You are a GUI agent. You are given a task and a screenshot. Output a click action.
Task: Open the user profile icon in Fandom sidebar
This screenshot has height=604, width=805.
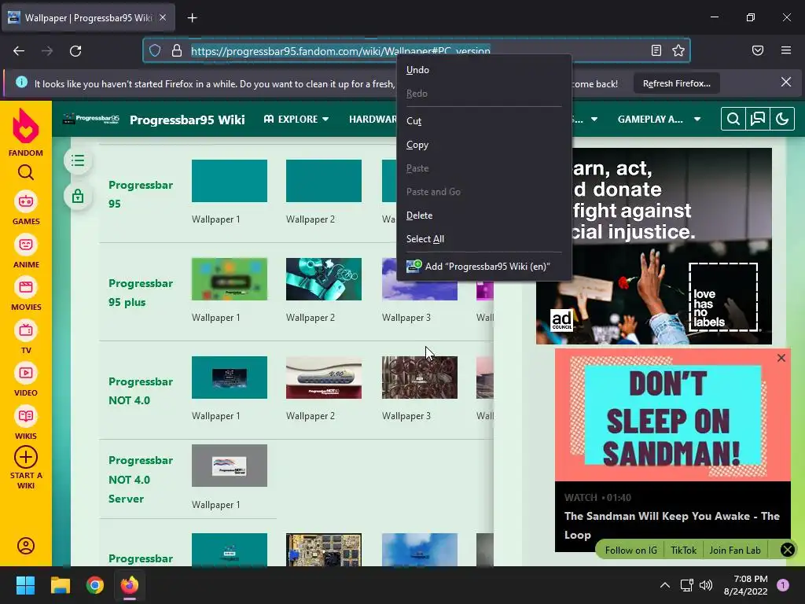click(26, 546)
